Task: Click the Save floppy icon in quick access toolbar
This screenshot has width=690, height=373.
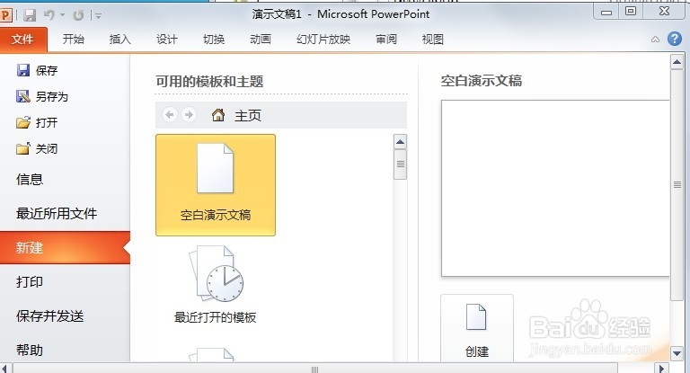Action: [x=30, y=15]
